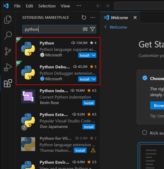Click the Extensions activity bar icon

[x=8, y=83]
